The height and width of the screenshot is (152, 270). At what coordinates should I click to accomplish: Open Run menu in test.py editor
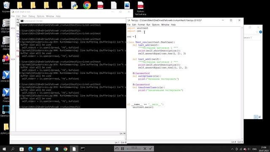point(148,24)
